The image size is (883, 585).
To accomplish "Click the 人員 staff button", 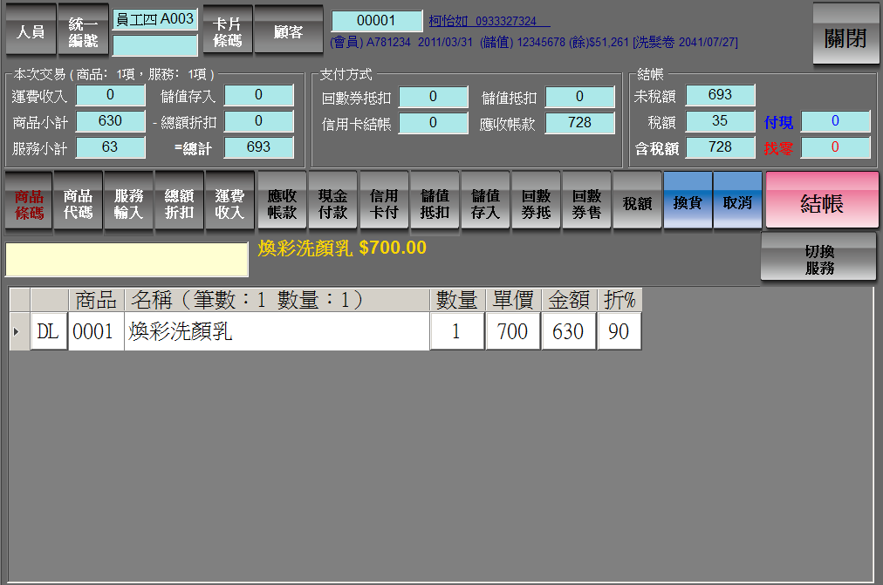I will click(31, 31).
